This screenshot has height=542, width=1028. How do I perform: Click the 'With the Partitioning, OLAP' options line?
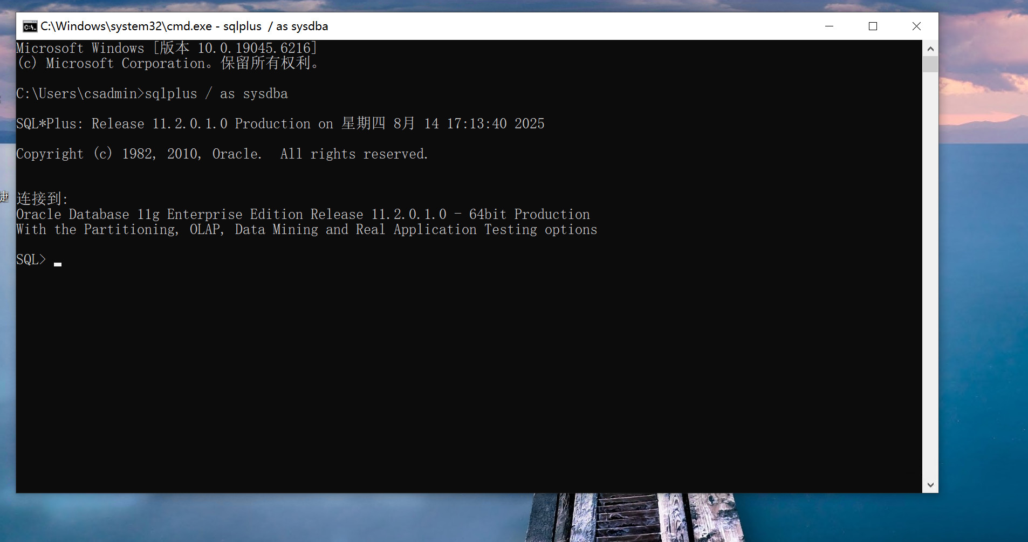(306, 230)
